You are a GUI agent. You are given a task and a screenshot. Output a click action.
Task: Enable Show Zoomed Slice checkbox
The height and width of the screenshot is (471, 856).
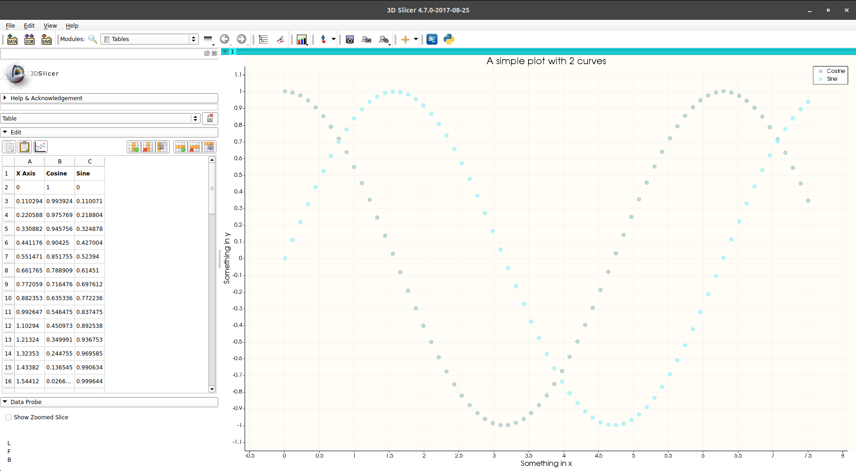click(9, 417)
